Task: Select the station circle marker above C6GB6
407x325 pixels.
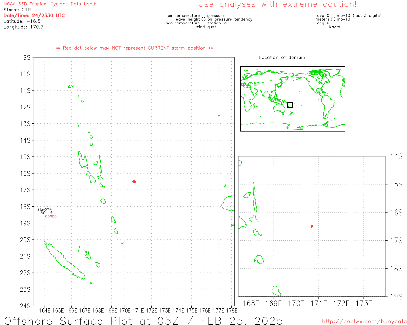Action: [43, 211]
